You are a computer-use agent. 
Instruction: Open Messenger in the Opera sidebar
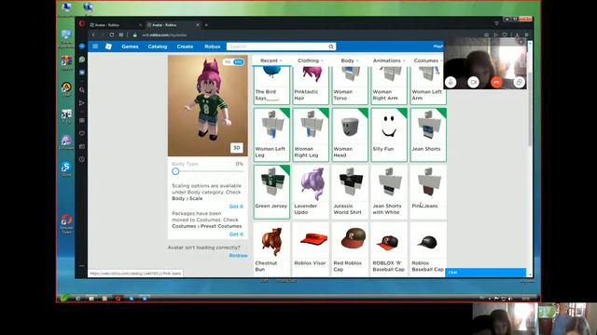click(x=82, y=47)
